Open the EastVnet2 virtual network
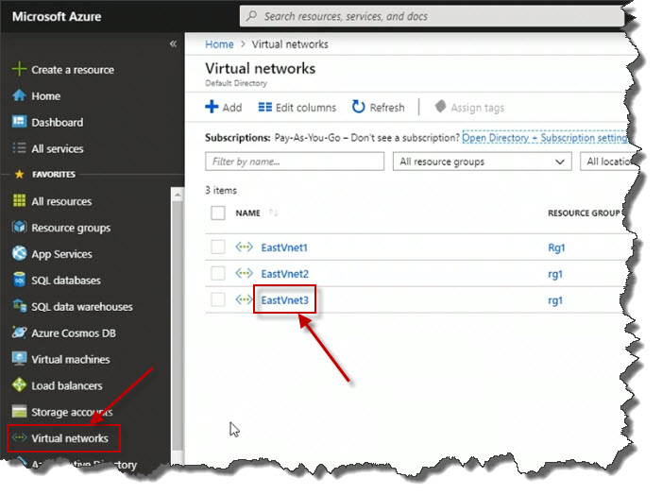 (x=284, y=274)
